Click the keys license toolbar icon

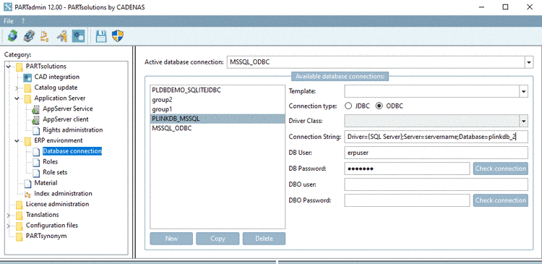(x=62, y=35)
